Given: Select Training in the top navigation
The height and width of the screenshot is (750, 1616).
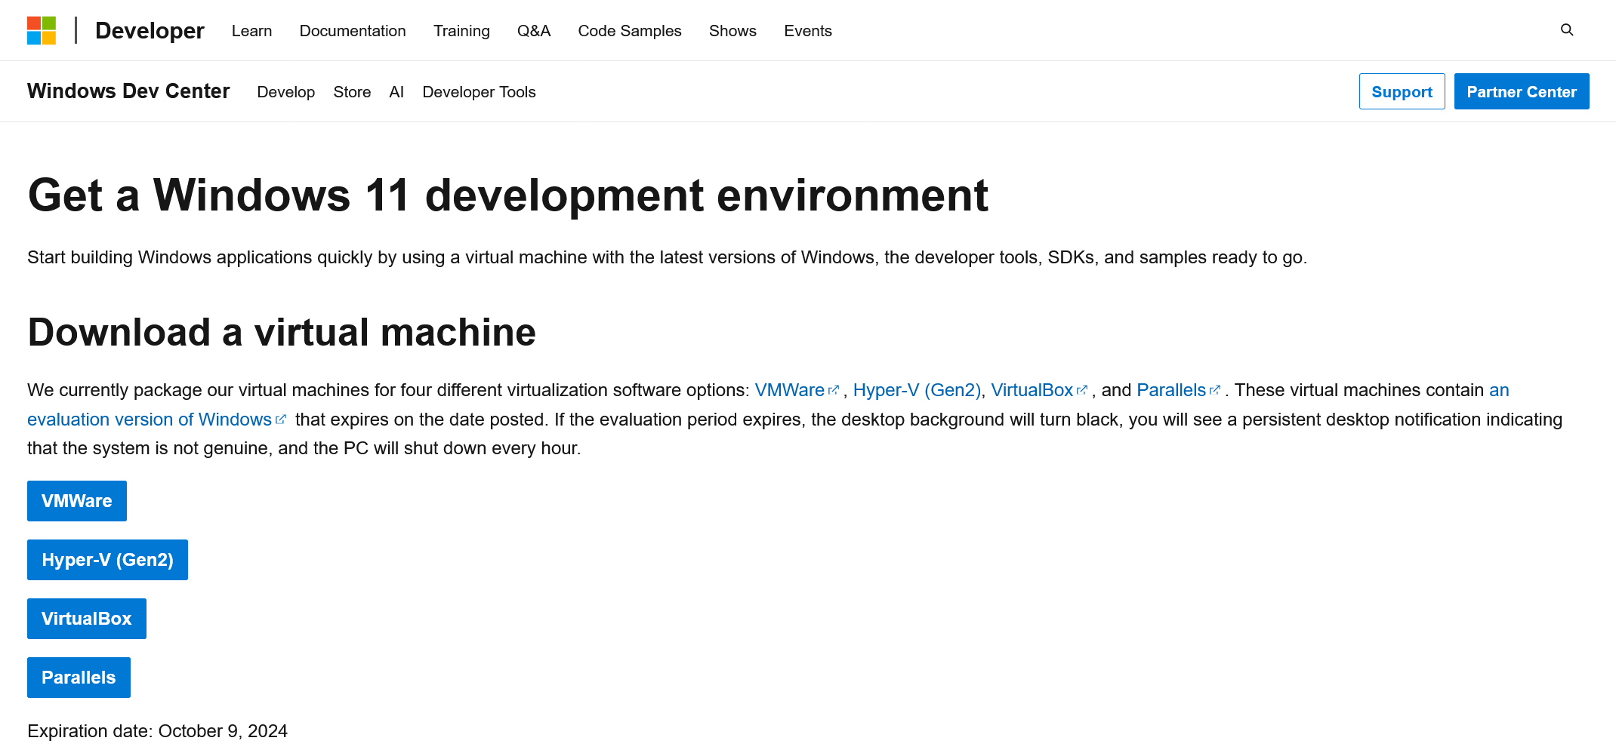Looking at the screenshot, I should [461, 31].
